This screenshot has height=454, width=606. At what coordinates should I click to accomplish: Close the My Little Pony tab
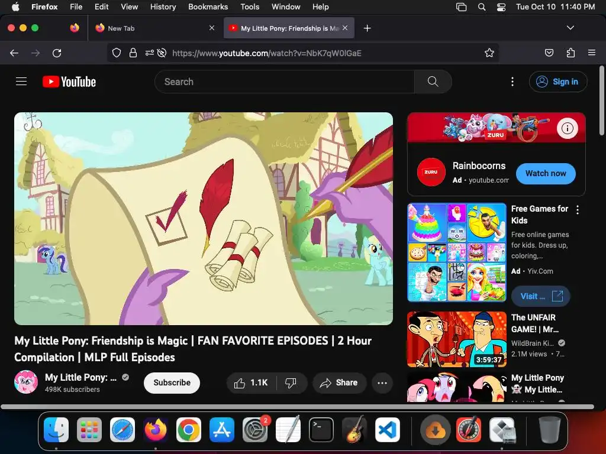tap(345, 28)
